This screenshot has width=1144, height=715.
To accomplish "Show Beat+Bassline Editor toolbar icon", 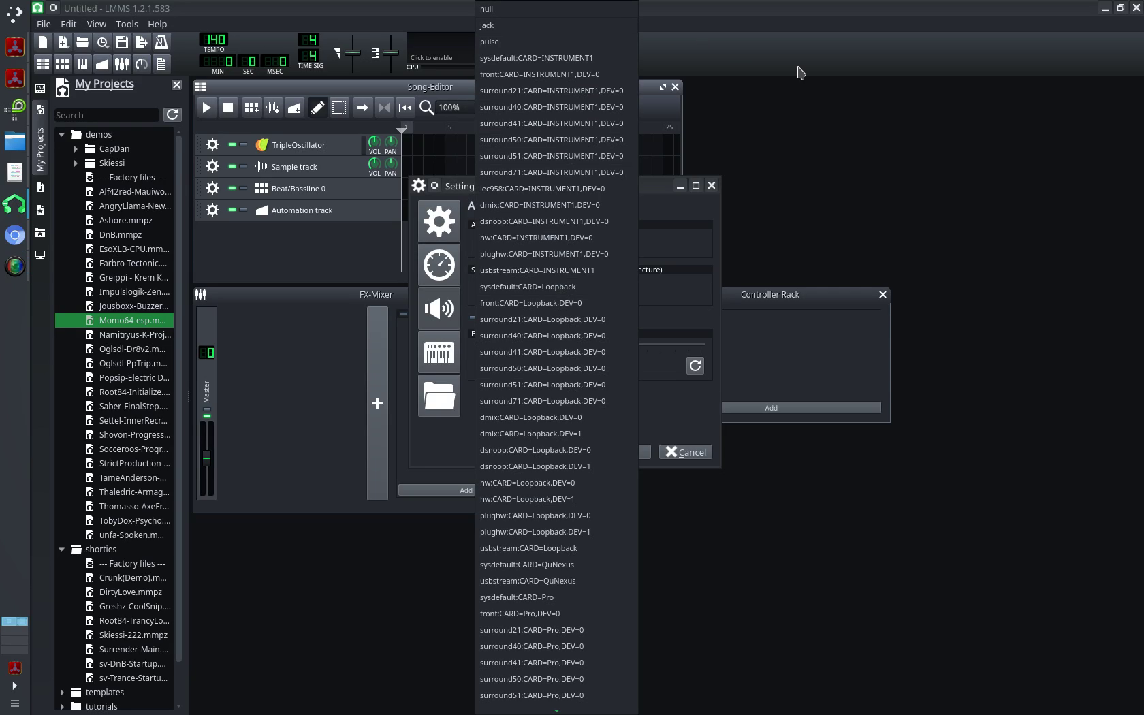I will (63, 64).
